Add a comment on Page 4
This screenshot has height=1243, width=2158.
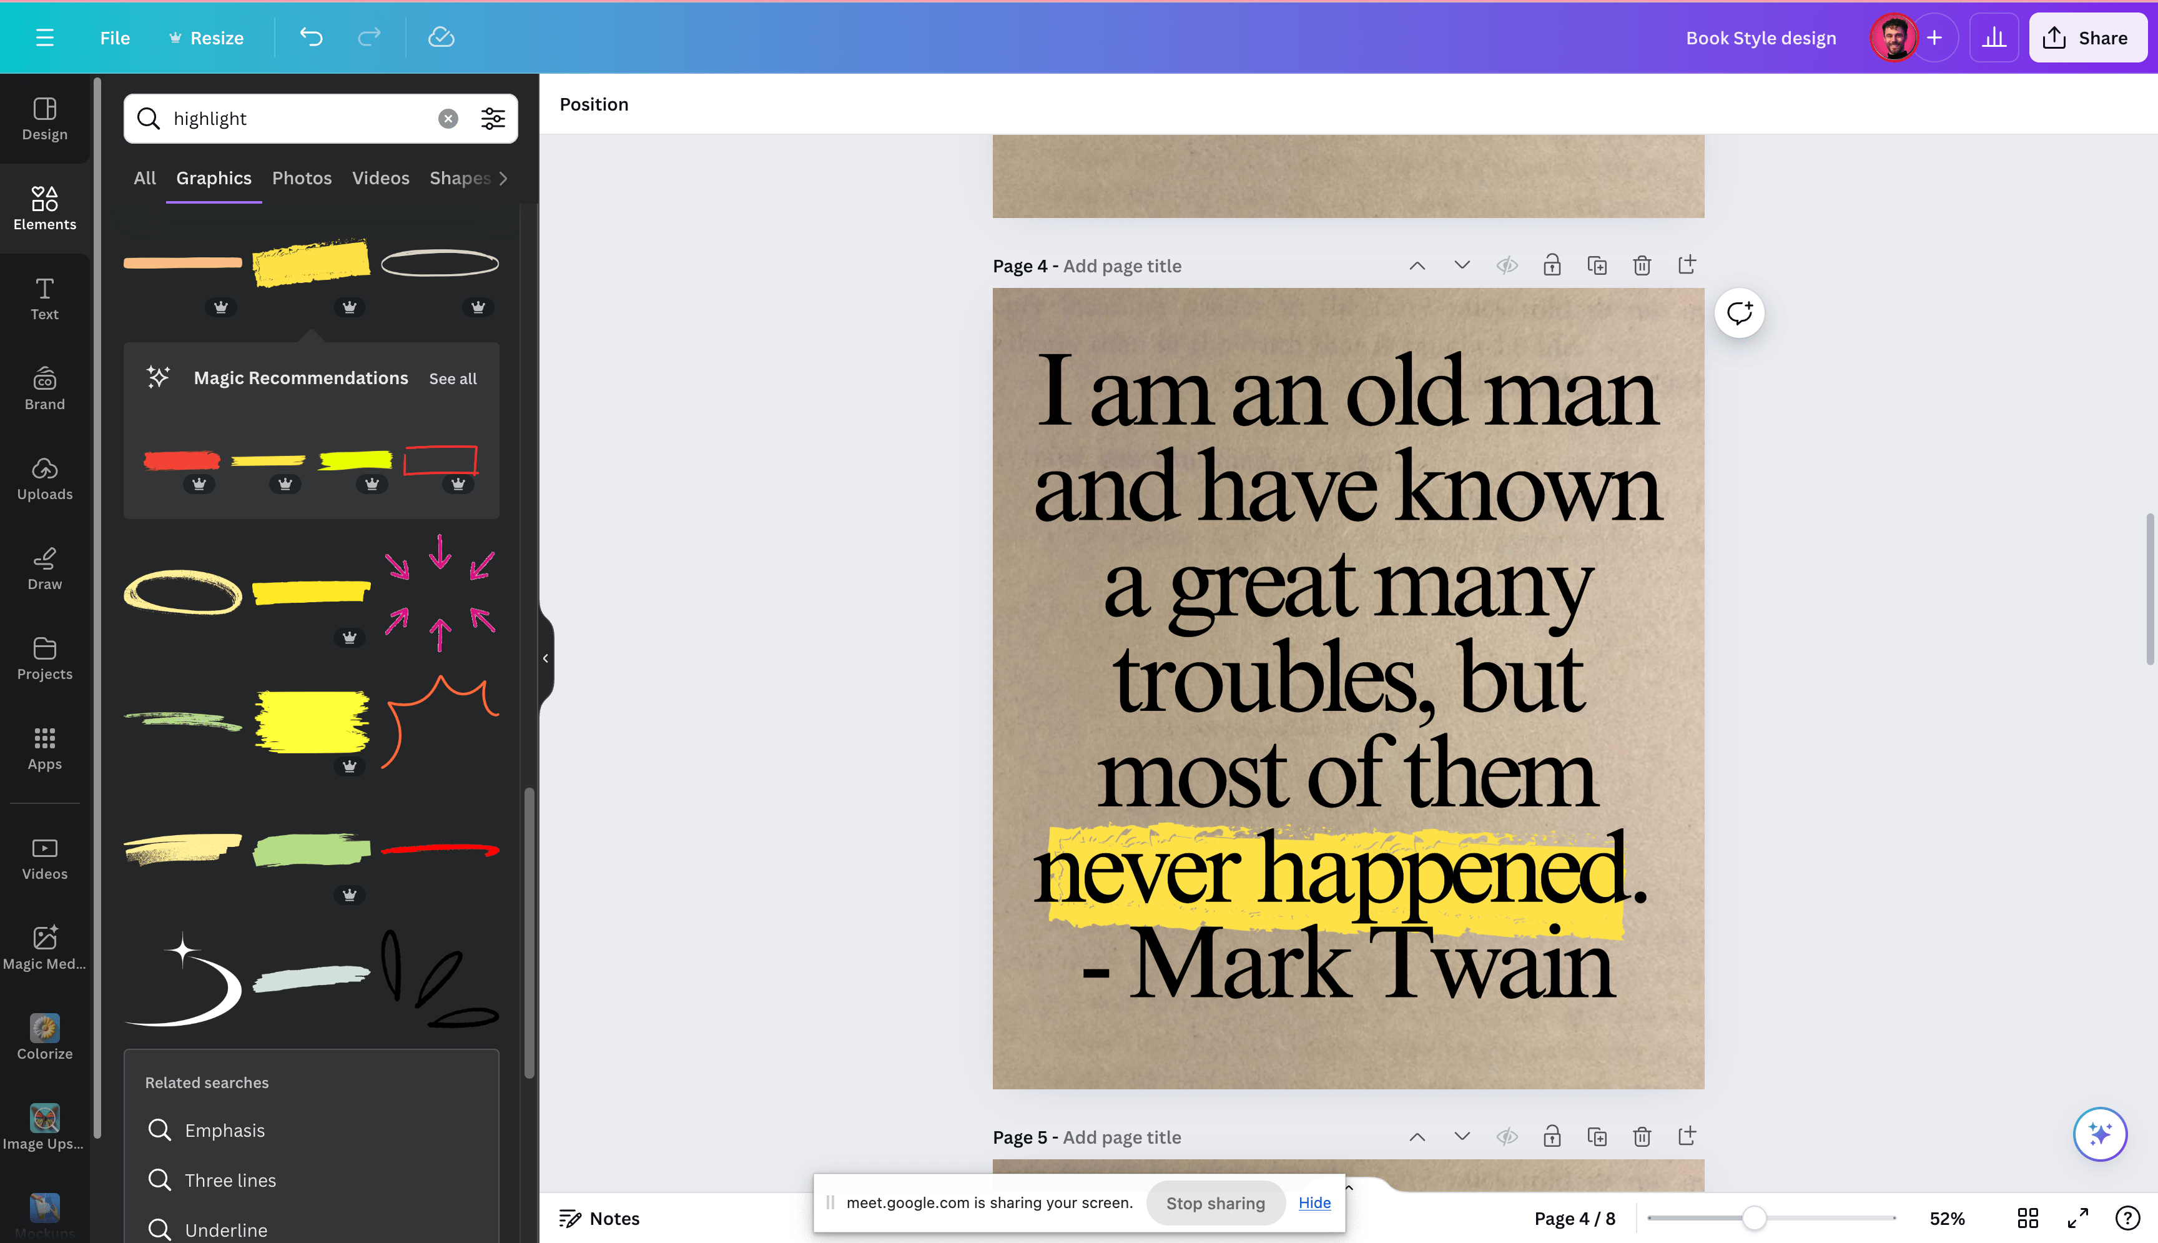click(x=1739, y=314)
